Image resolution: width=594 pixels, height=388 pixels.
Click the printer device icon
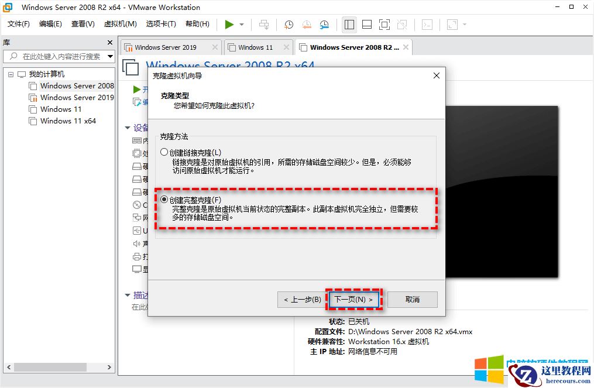coord(137,256)
